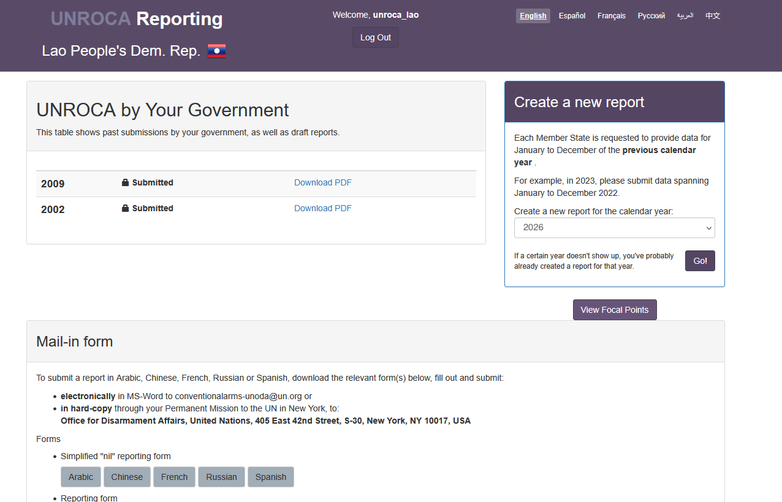Image resolution: width=782 pixels, height=502 pixels.
Task: Switch language to 中文
Action: pos(713,16)
